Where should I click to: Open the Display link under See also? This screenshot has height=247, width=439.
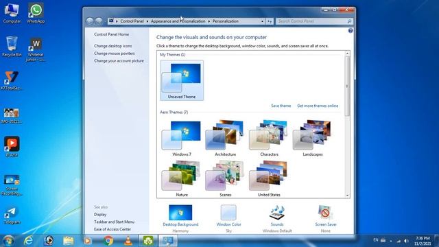tap(100, 215)
